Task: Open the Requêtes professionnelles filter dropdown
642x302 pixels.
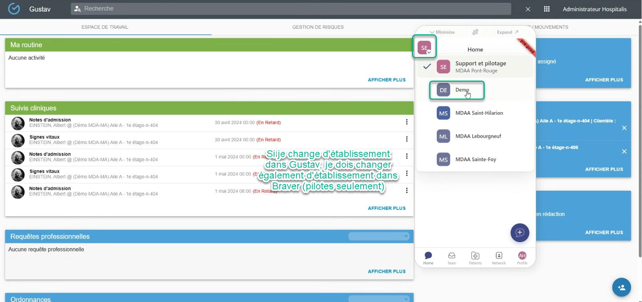Action: 378,237
